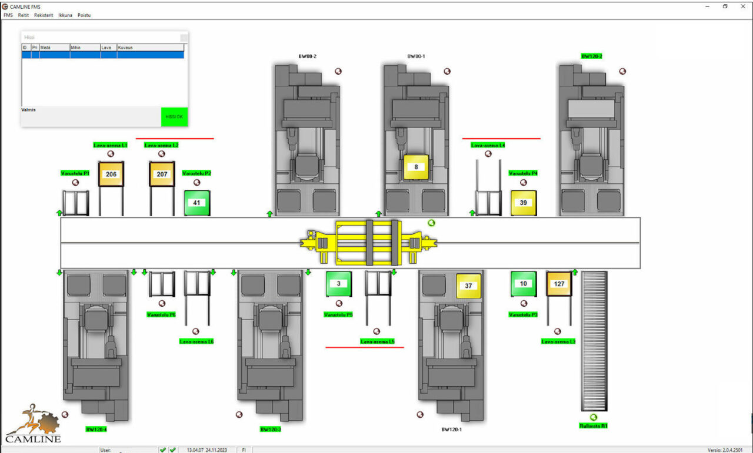Click the HISSI OK button

point(174,117)
